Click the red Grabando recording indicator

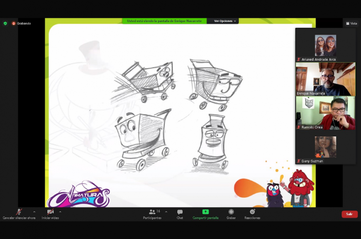[x=22, y=23]
